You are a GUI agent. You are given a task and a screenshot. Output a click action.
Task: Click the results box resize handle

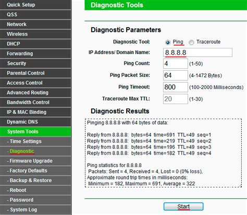coord(240,185)
